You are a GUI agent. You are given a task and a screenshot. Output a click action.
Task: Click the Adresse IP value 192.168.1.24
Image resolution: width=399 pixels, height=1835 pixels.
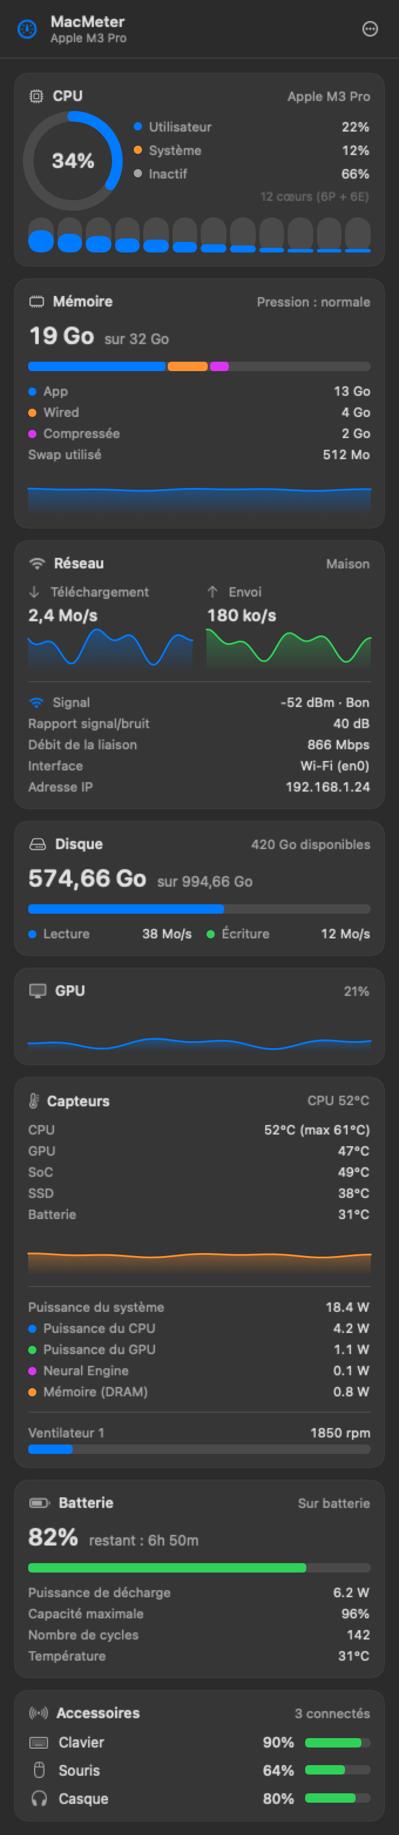coord(327,786)
